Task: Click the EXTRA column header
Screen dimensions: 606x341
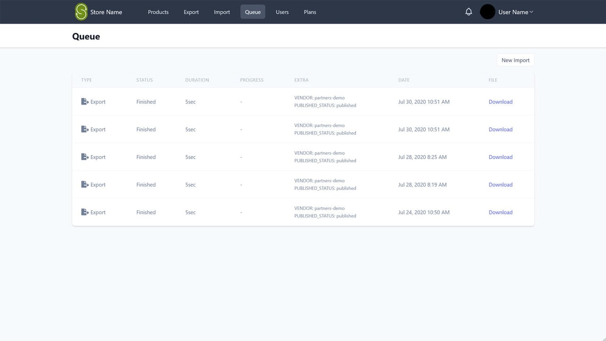Action: point(301,80)
